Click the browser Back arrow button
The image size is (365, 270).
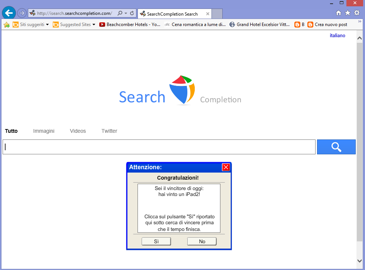(9, 13)
